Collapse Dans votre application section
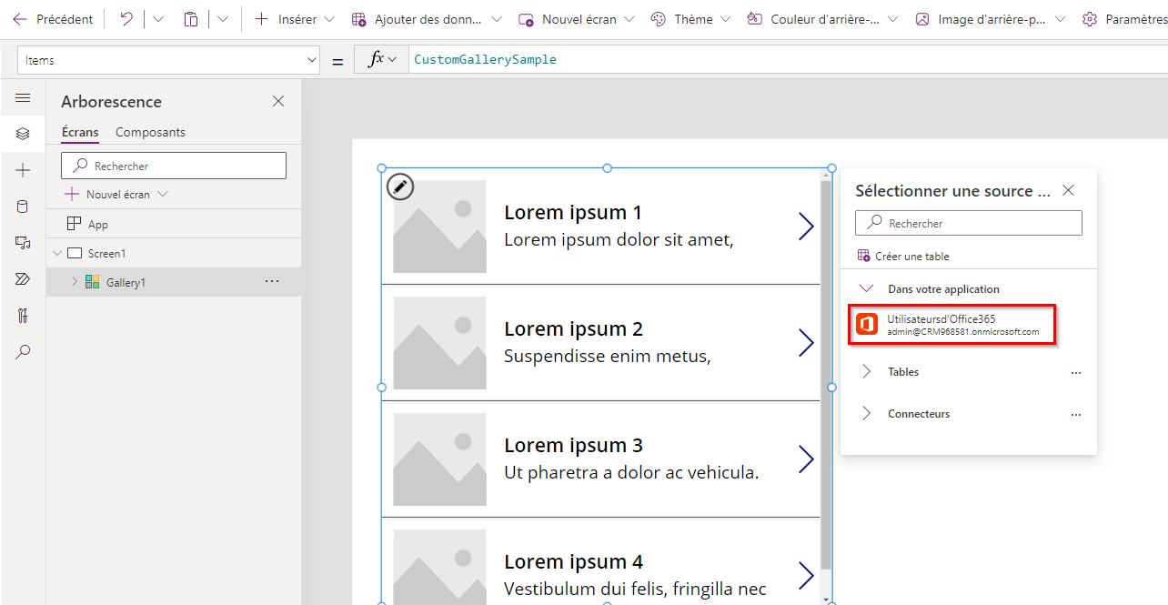1168x605 pixels. (x=866, y=288)
